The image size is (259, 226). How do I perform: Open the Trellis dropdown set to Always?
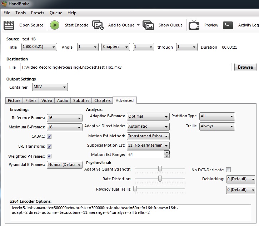(217, 126)
